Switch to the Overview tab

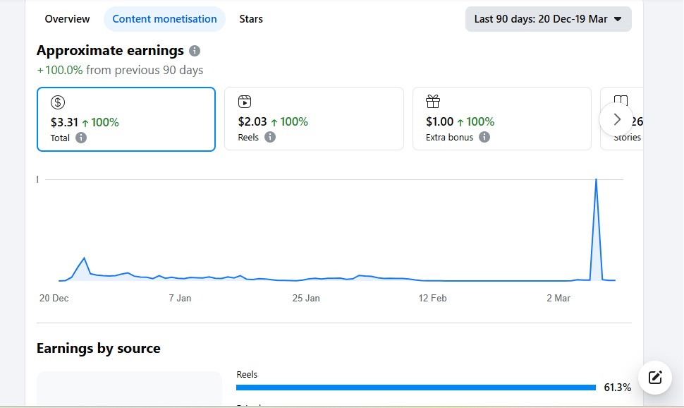[x=67, y=19]
